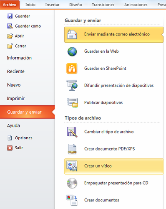Open Reciente presentations list
Screen dimensions: 166x209
pyautogui.click(x=16, y=71)
